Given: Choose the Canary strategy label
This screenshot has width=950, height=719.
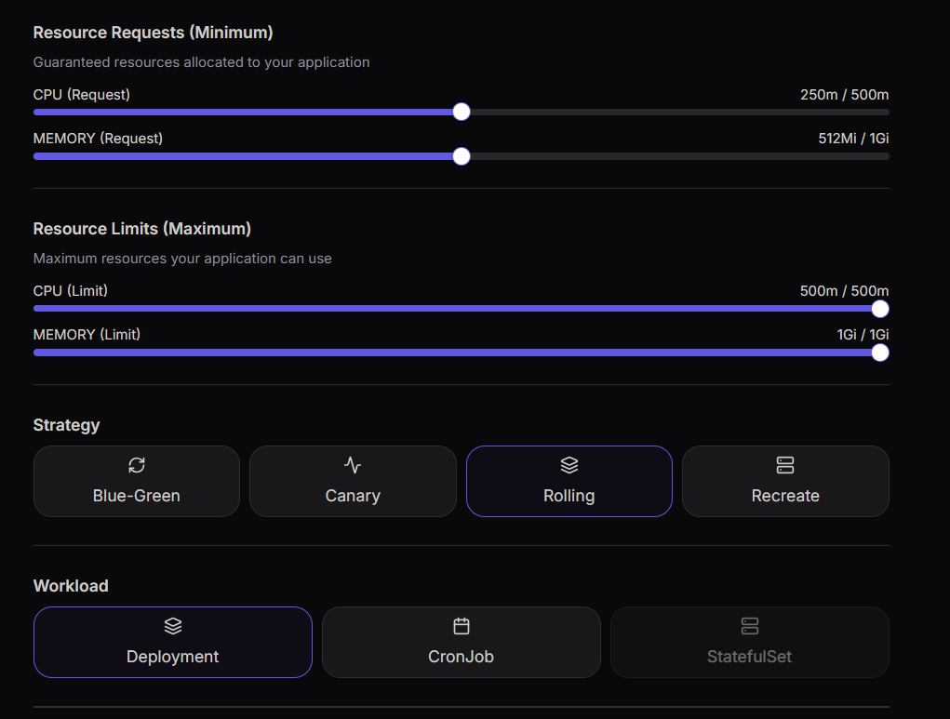Looking at the screenshot, I should tap(353, 496).
